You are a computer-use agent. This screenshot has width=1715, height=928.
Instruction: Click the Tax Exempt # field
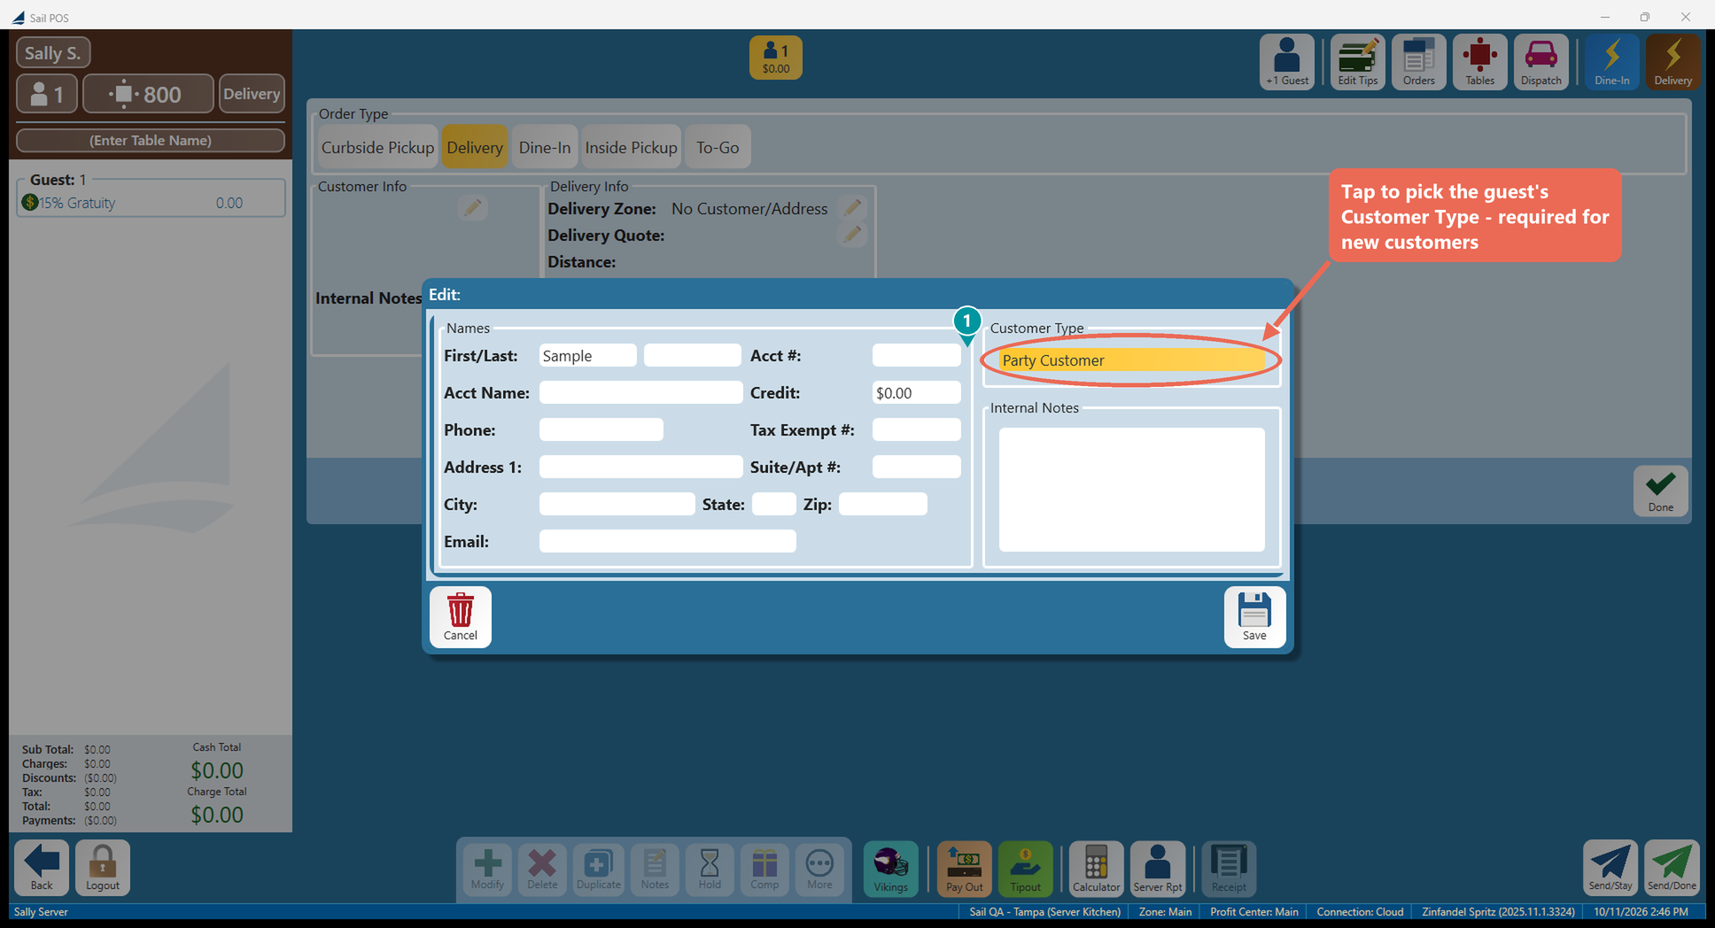916,429
